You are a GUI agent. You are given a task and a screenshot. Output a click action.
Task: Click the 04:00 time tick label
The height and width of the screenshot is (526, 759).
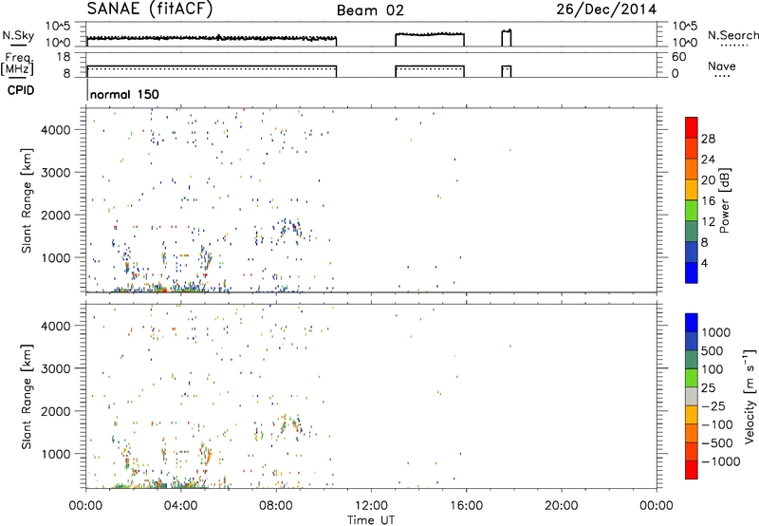coord(180,506)
